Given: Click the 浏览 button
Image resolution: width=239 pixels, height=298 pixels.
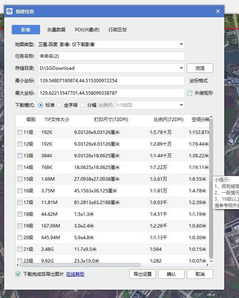Looking at the screenshot, I should click(200, 68).
